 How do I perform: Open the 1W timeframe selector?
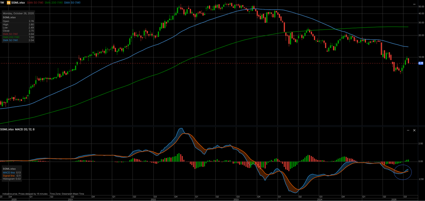[x=2, y=2]
